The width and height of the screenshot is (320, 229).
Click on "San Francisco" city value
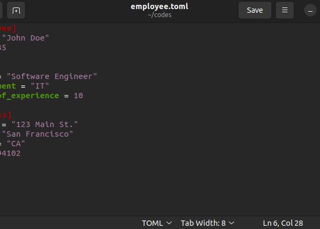[x=37, y=134]
